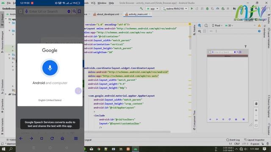Viewport: 271px width, 152px height.
Task: Open the API 30 version dropdown
Action: (229, 25)
